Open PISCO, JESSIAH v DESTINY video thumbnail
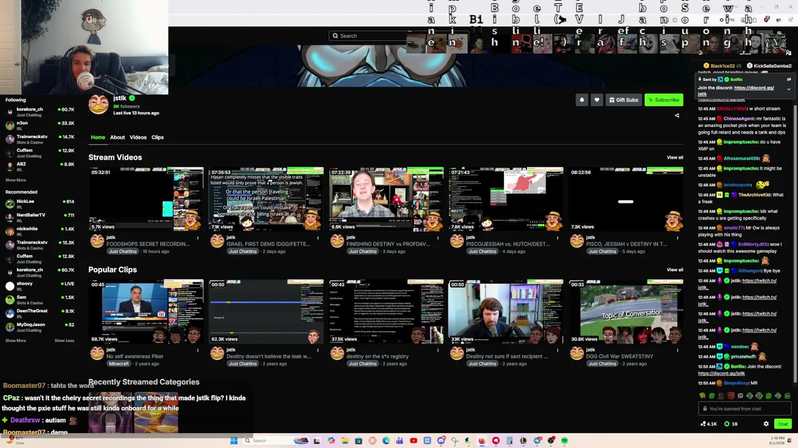Viewport: 798px width, 448px height. coord(627,199)
